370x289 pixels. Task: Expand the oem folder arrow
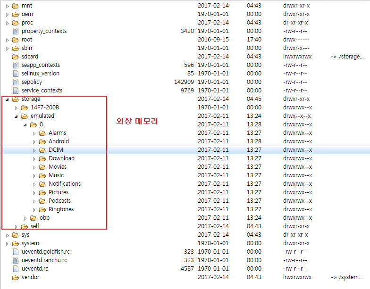pos(8,15)
